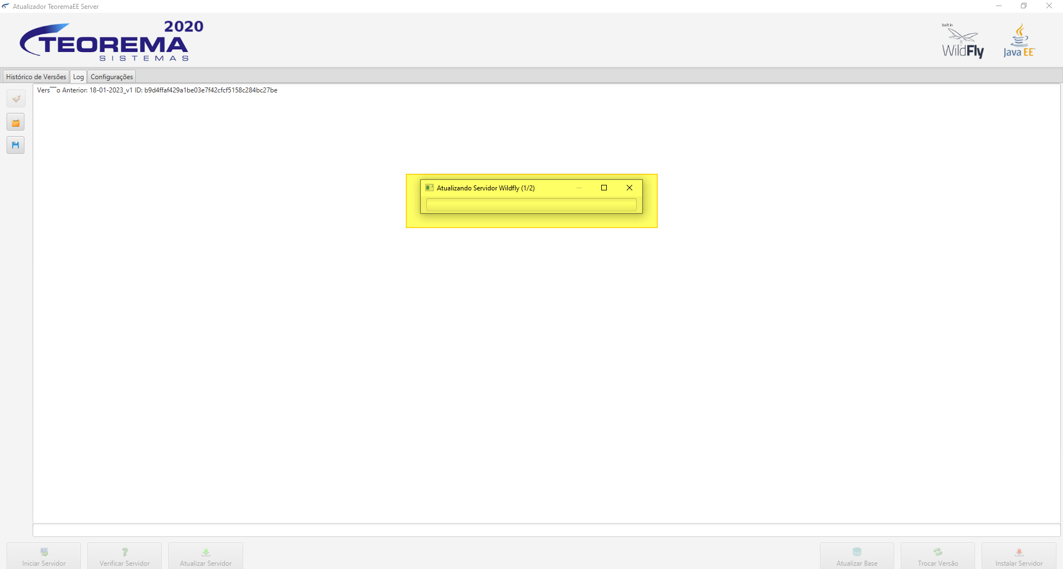Maximize the Atualizando Servidor Wildfly dialog
Image resolution: width=1063 pixels, height=569 pixels.
[604, 188]
